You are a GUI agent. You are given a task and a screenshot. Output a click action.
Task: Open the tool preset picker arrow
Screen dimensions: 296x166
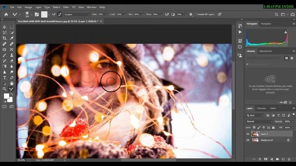[19, 14]
